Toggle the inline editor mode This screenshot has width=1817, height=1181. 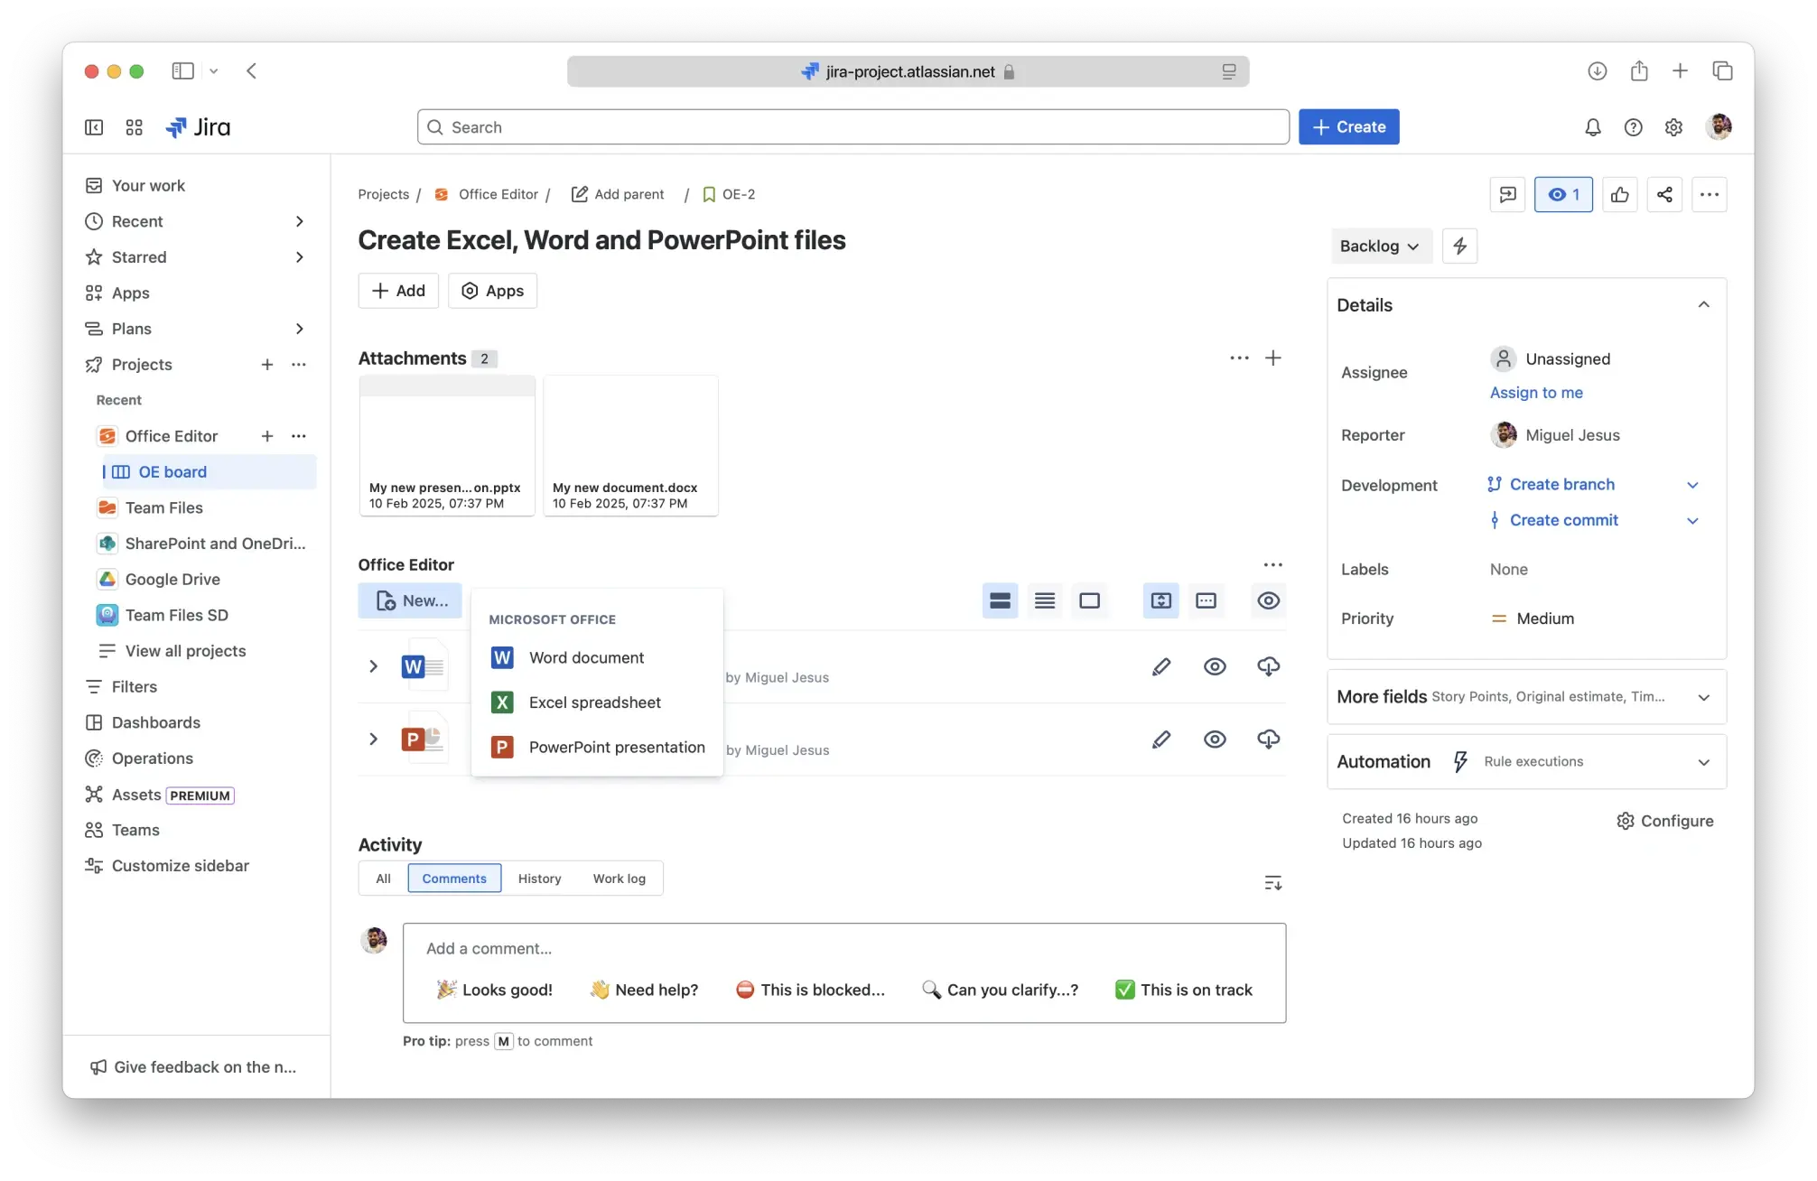point(1206,600)
